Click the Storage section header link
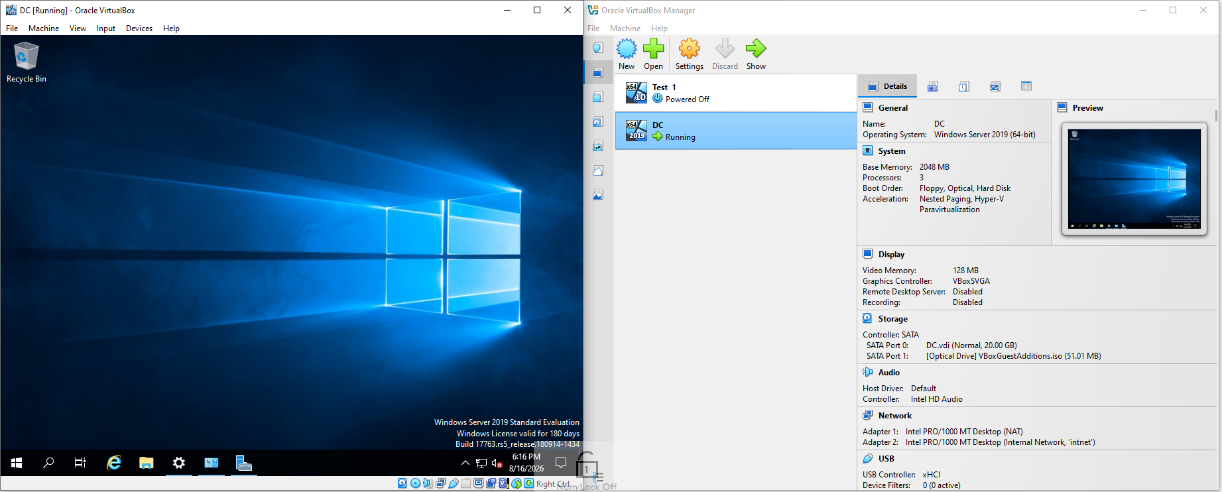The width and height of the screenshot is (1222, 492). click(893, 319)
